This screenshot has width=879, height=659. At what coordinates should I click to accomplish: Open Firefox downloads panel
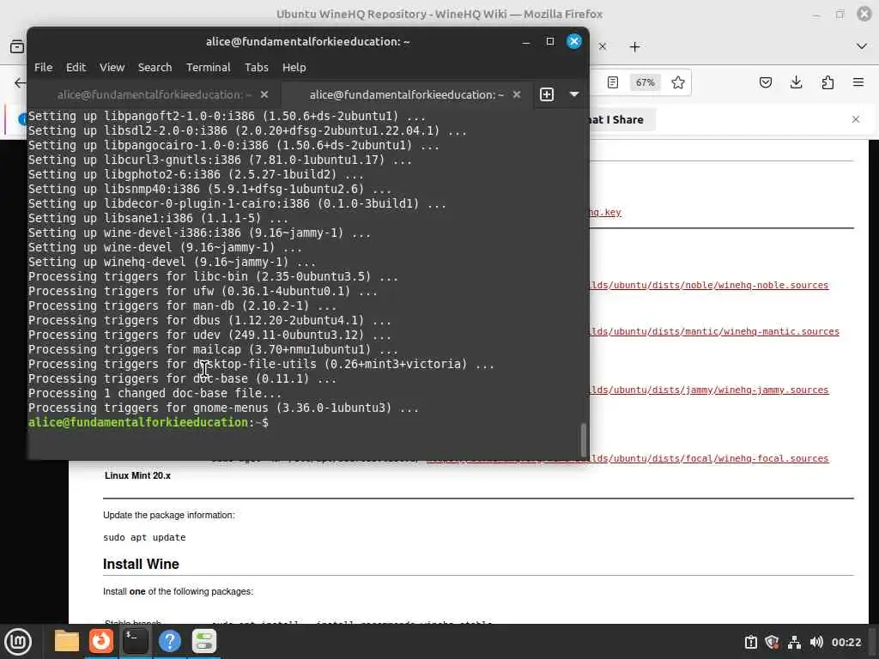click(x=796, y=82)
